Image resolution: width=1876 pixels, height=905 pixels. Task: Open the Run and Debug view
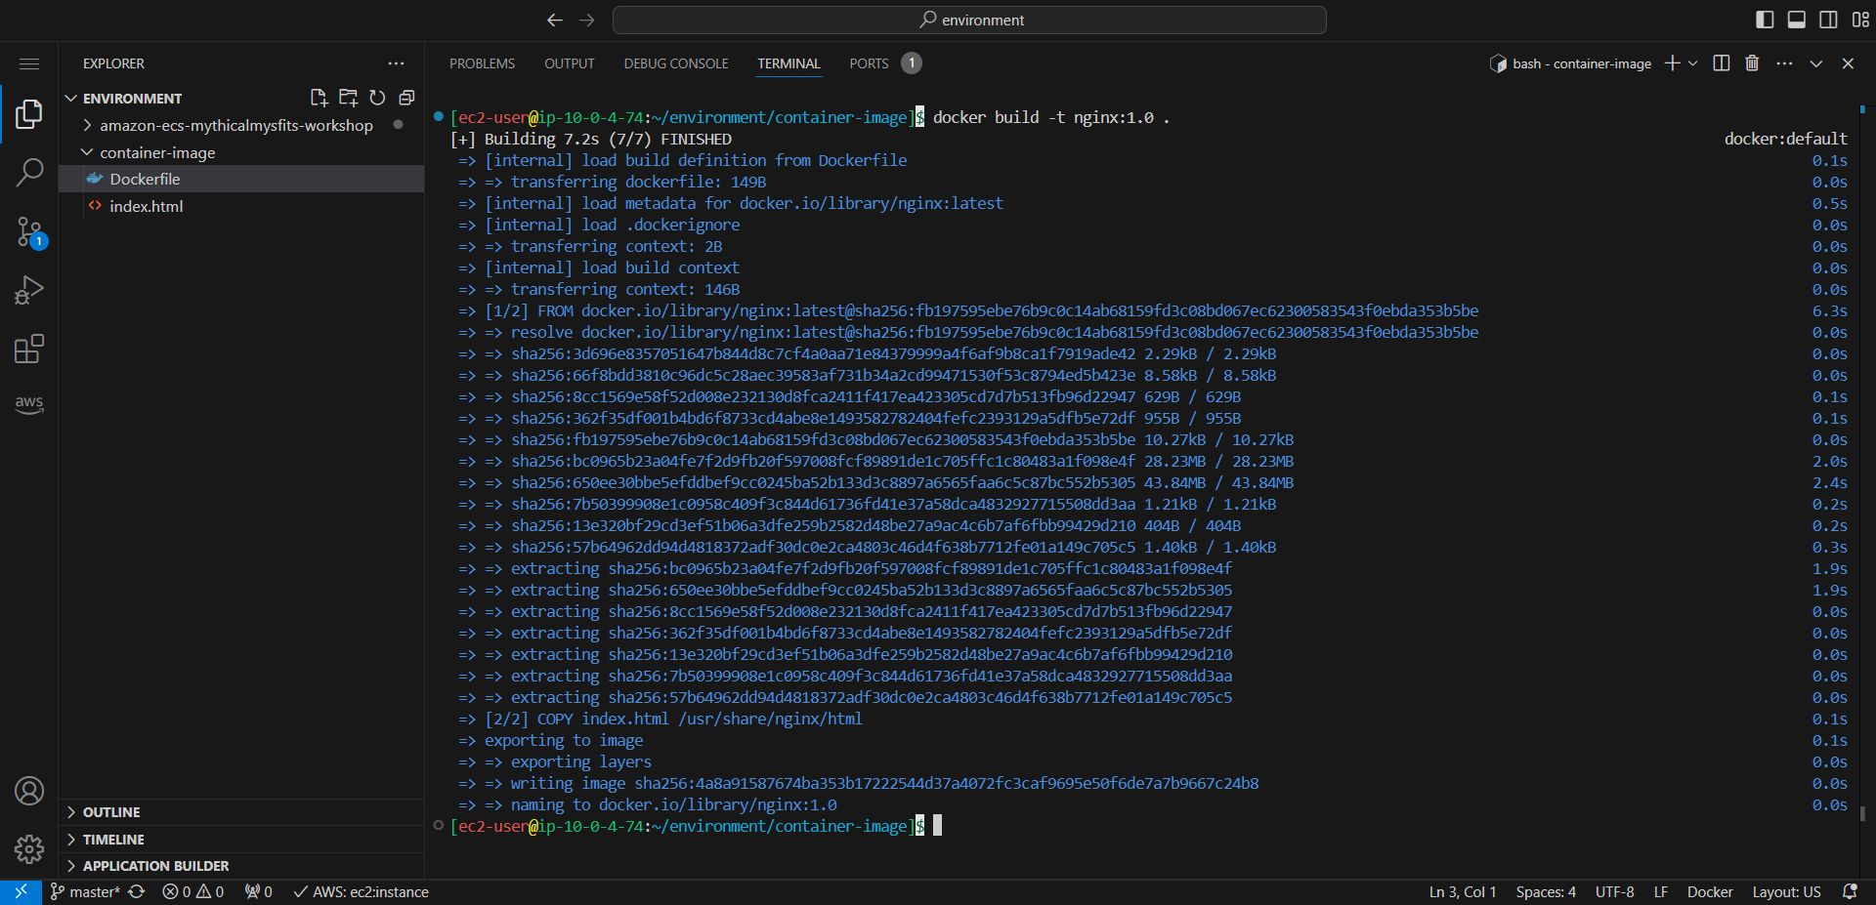click(x=29, y=290)
